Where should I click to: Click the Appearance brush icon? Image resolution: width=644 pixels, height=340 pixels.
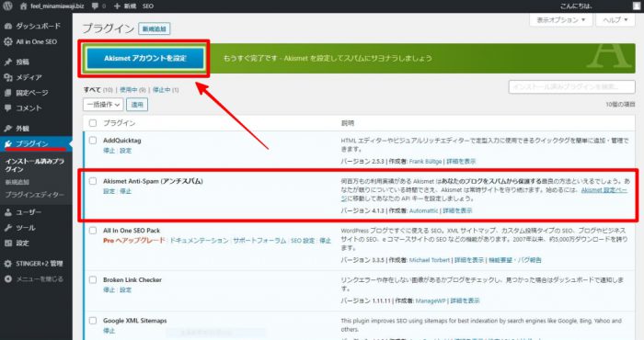[x=7, y=129]
